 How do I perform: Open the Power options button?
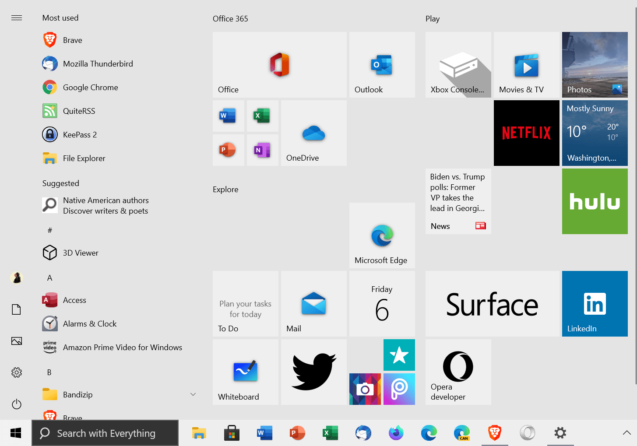(17, 404)
